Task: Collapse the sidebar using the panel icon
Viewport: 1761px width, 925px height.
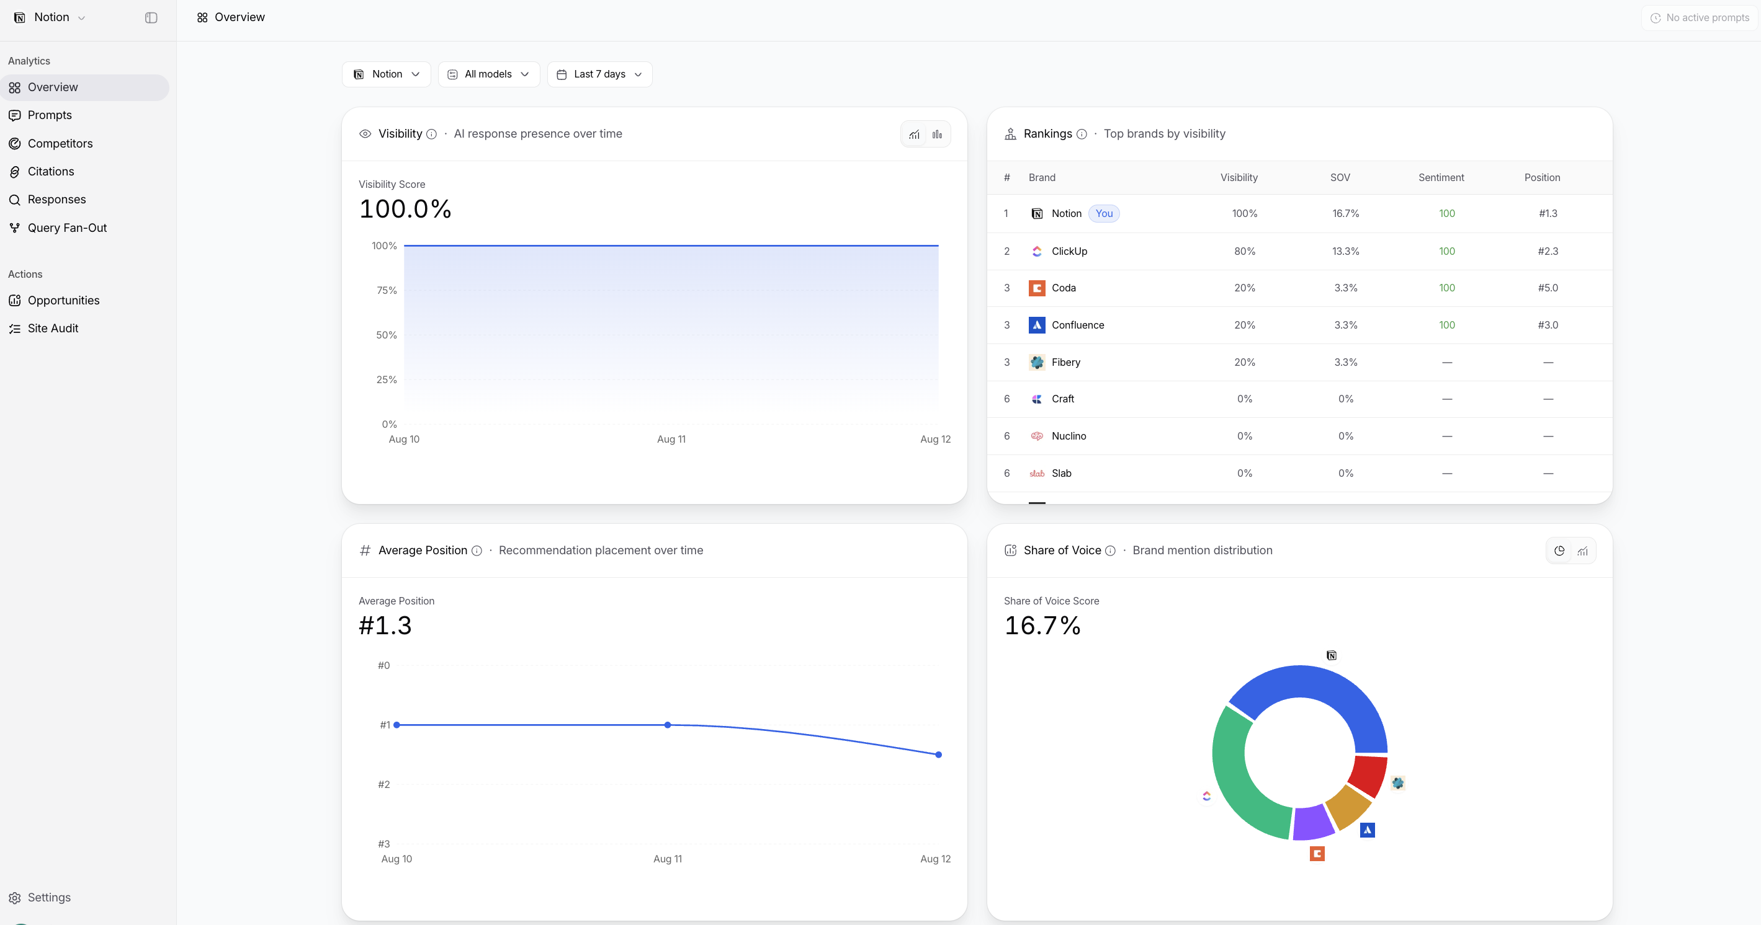Action: point(151,18)
